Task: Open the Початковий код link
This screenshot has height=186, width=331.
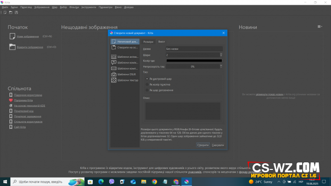Action: [x=24, y=111]
